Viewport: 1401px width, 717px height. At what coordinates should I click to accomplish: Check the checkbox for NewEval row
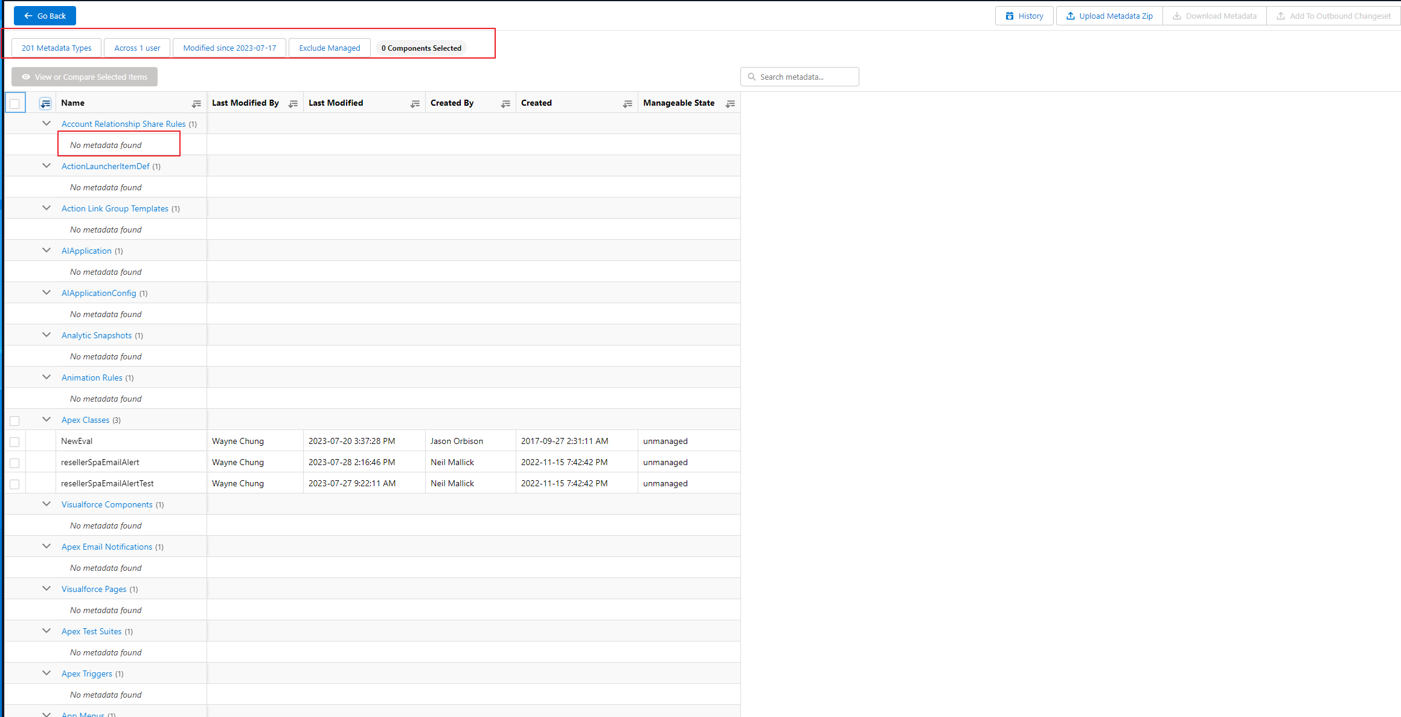(14, 441)
